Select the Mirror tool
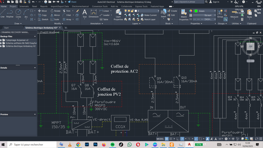The height and width of the screenshot is (148, 263). pos(55,15)
